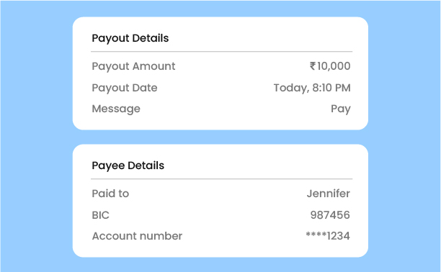Screen dimensions: 441x272
Task: Click the divider under Payee Details
Action: (x=222, y=178)
